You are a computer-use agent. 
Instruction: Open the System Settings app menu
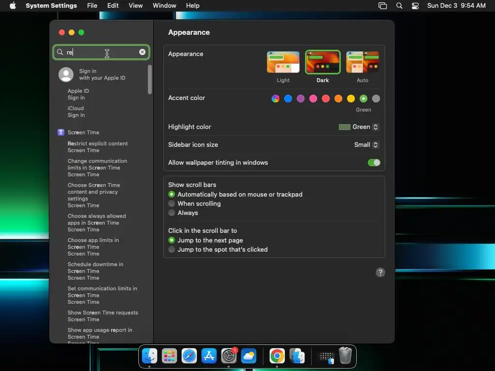pyautogui.click(x=51, y=6)
